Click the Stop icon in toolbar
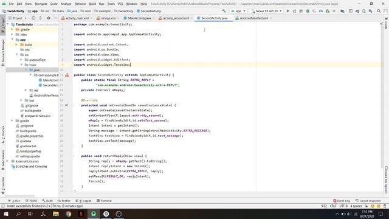Screen dimensions: 389x219 coord(334,11)
